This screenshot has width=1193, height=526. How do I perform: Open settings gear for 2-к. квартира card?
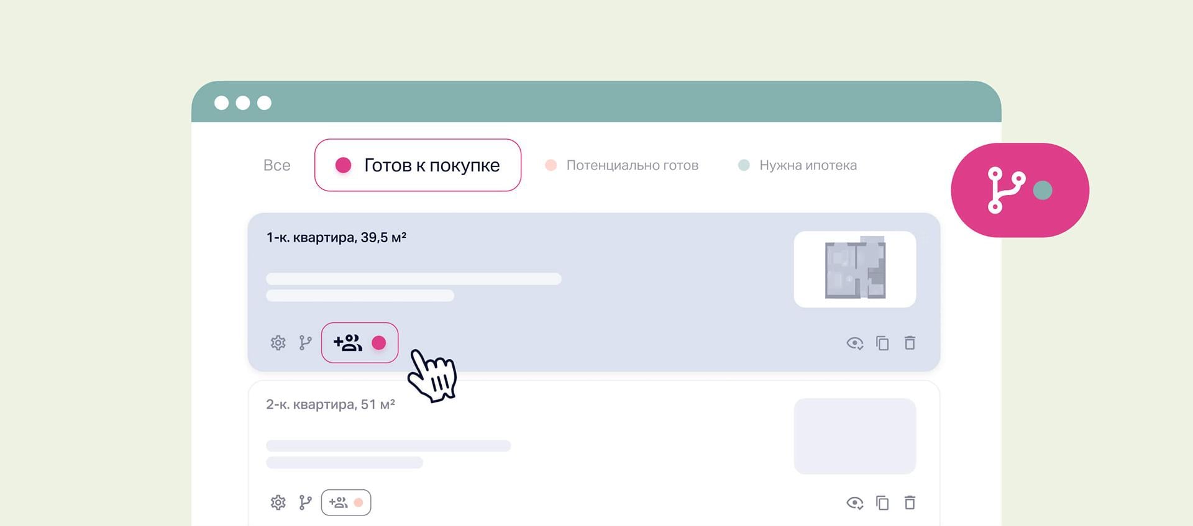coord(278,502)
